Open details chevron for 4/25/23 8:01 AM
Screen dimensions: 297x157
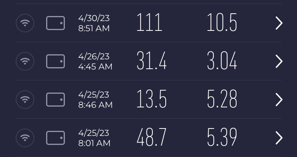coord(279,138)
